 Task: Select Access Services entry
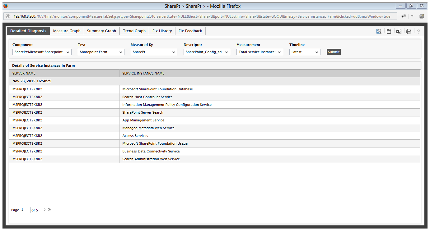(x=135, y=136)
